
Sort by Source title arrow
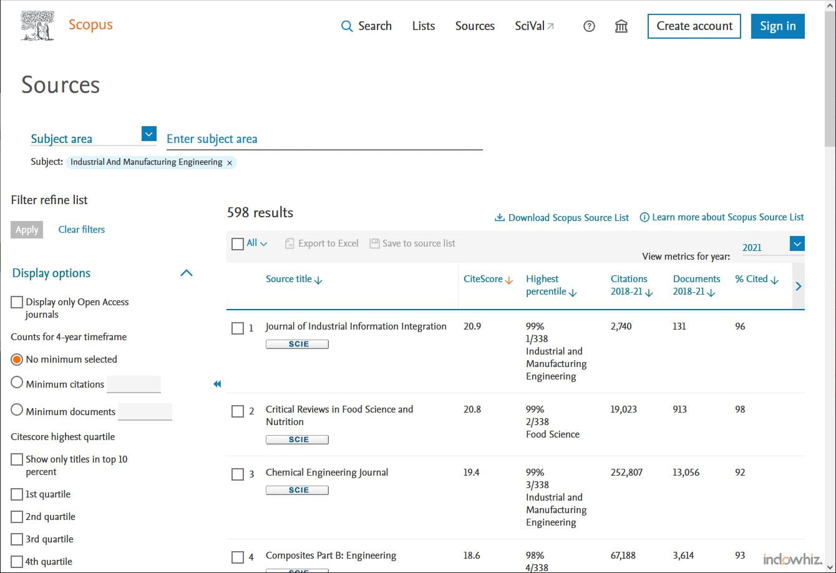(318, 280)
